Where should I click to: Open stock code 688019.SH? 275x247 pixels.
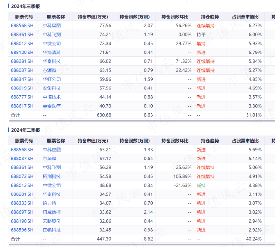coord(22,88)
